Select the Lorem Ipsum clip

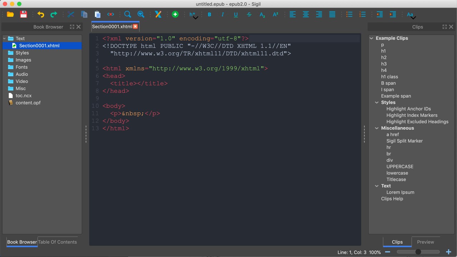(400, 192)
